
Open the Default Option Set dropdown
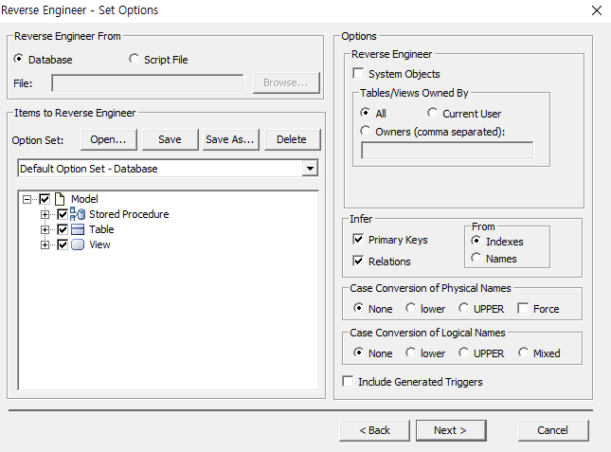[310, 169]
